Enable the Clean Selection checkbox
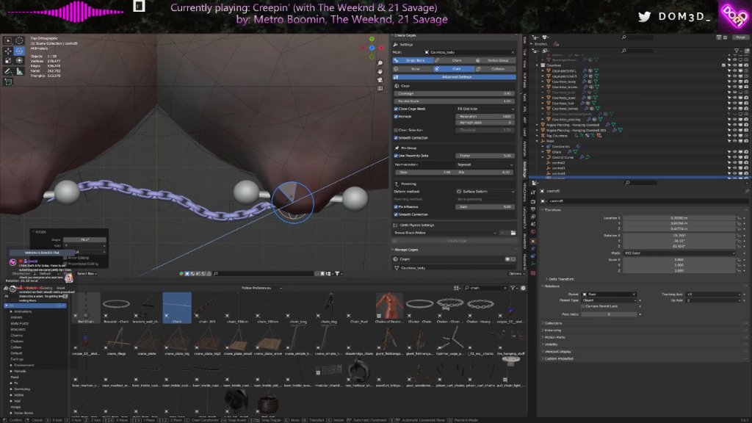Viewport: 752px width, 423px height. coord(396,130)
